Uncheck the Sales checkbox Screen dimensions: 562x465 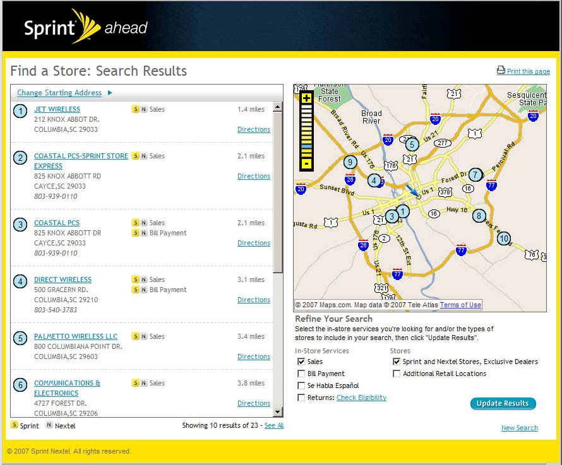(x=301, y=362)
